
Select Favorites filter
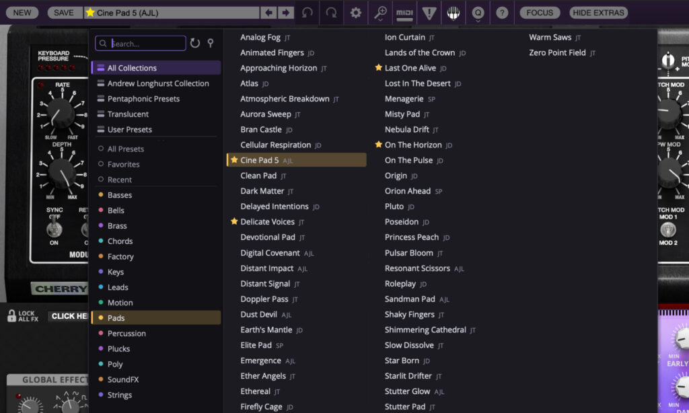(x=124, y=164)
